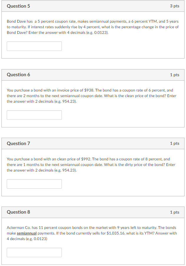Select the Question 6 header
Image resolution: width=186 pixels, height=266 pixels.
[18, 74]
